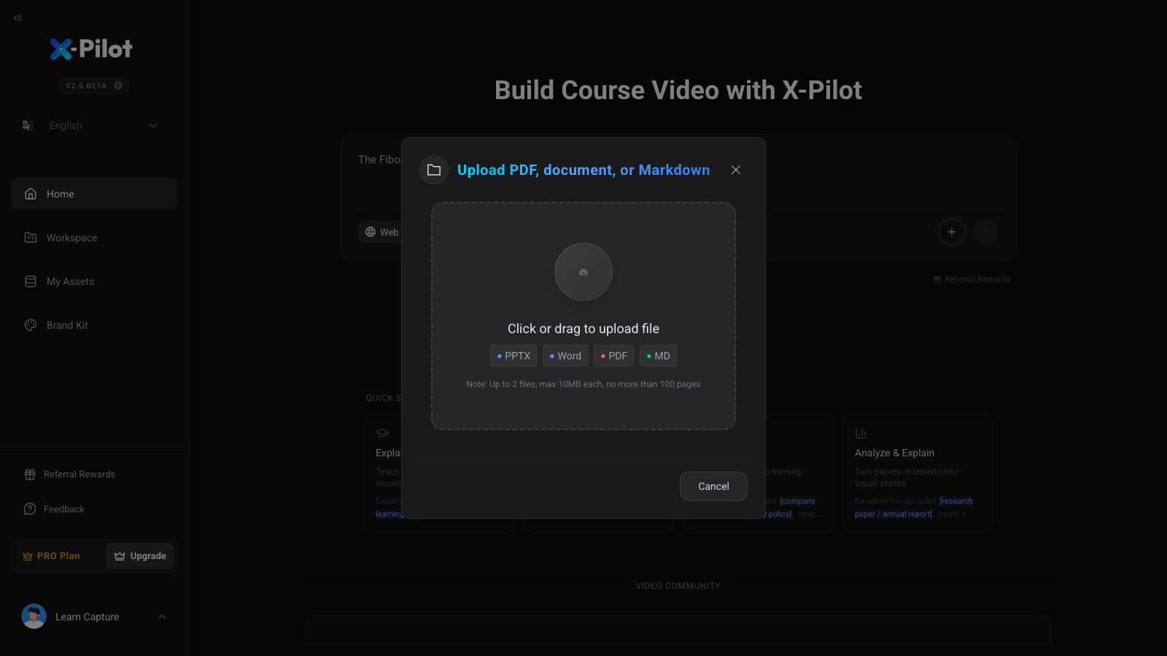
Task: Click the Home house icon
Action: [x=31, y=194]
